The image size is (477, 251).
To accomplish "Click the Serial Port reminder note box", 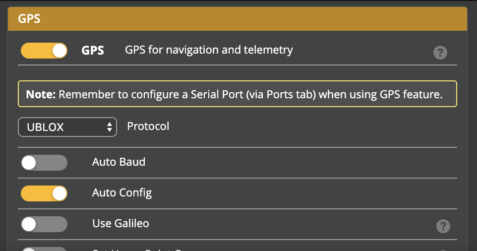I will (x=237, y=94).
